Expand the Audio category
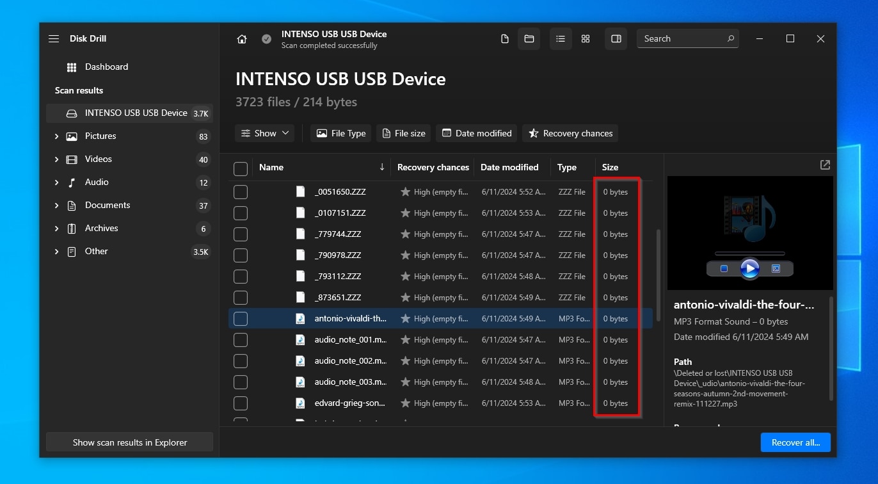 (56, 182)
